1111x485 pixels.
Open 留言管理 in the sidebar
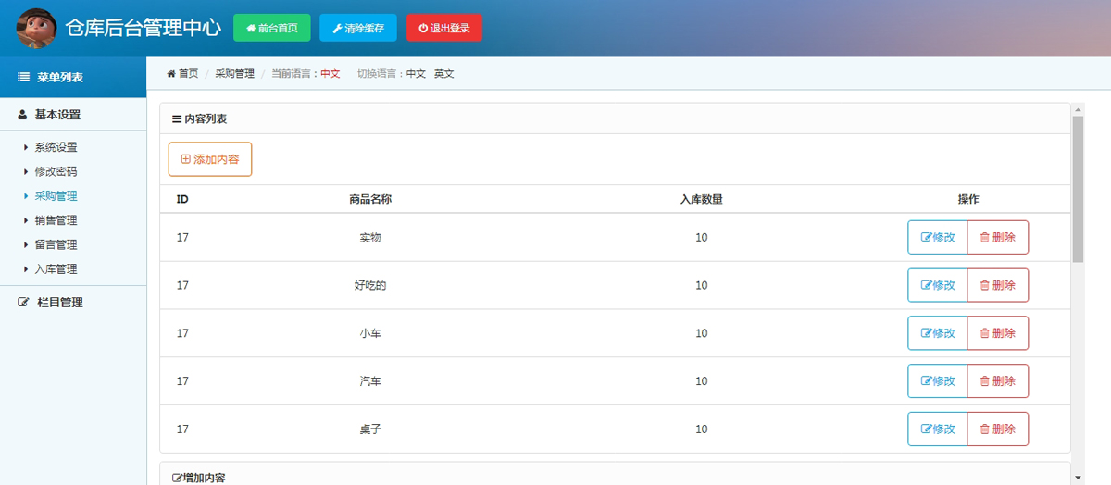pos(56,244)
